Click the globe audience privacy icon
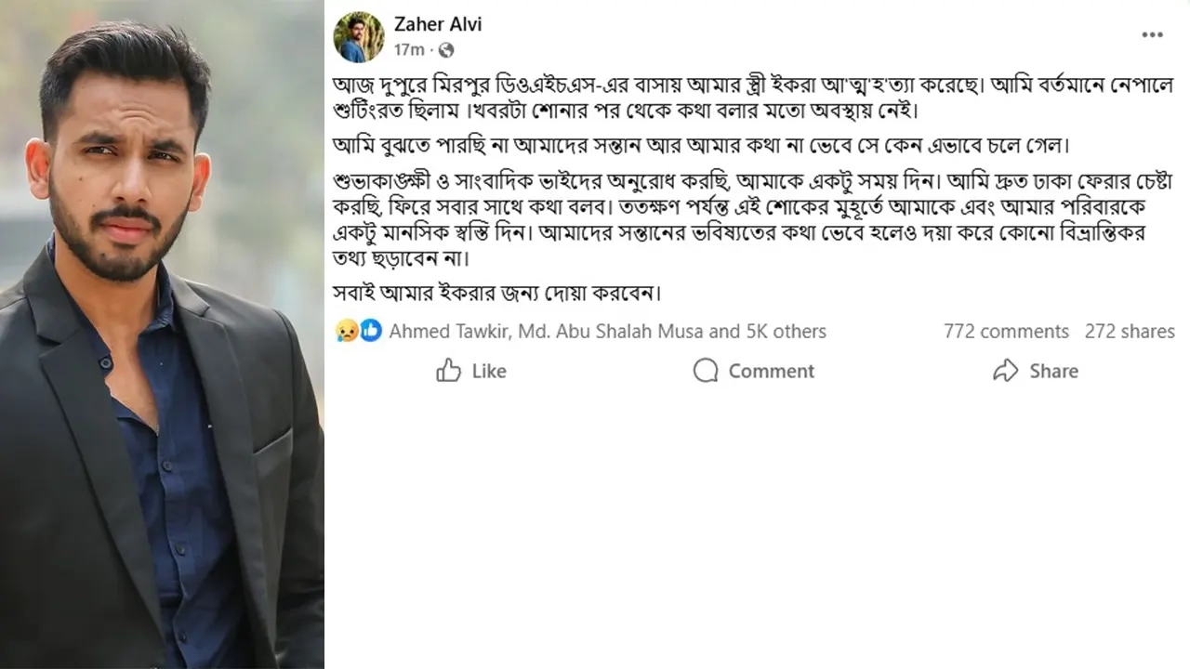 click(445, 49)
